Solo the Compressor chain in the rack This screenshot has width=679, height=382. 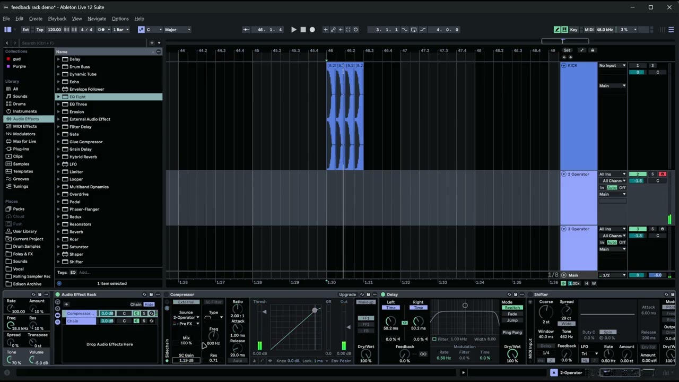[144, 314]
